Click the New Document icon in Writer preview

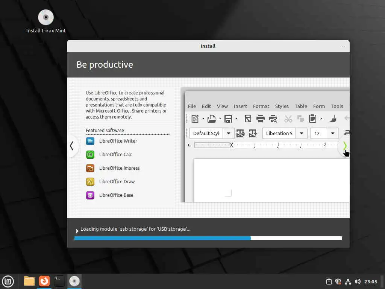[195, 119]
